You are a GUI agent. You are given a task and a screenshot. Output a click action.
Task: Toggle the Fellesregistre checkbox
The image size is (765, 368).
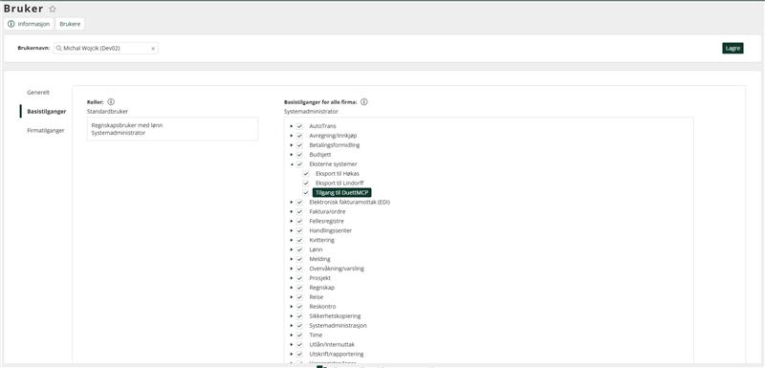[299, 222]
